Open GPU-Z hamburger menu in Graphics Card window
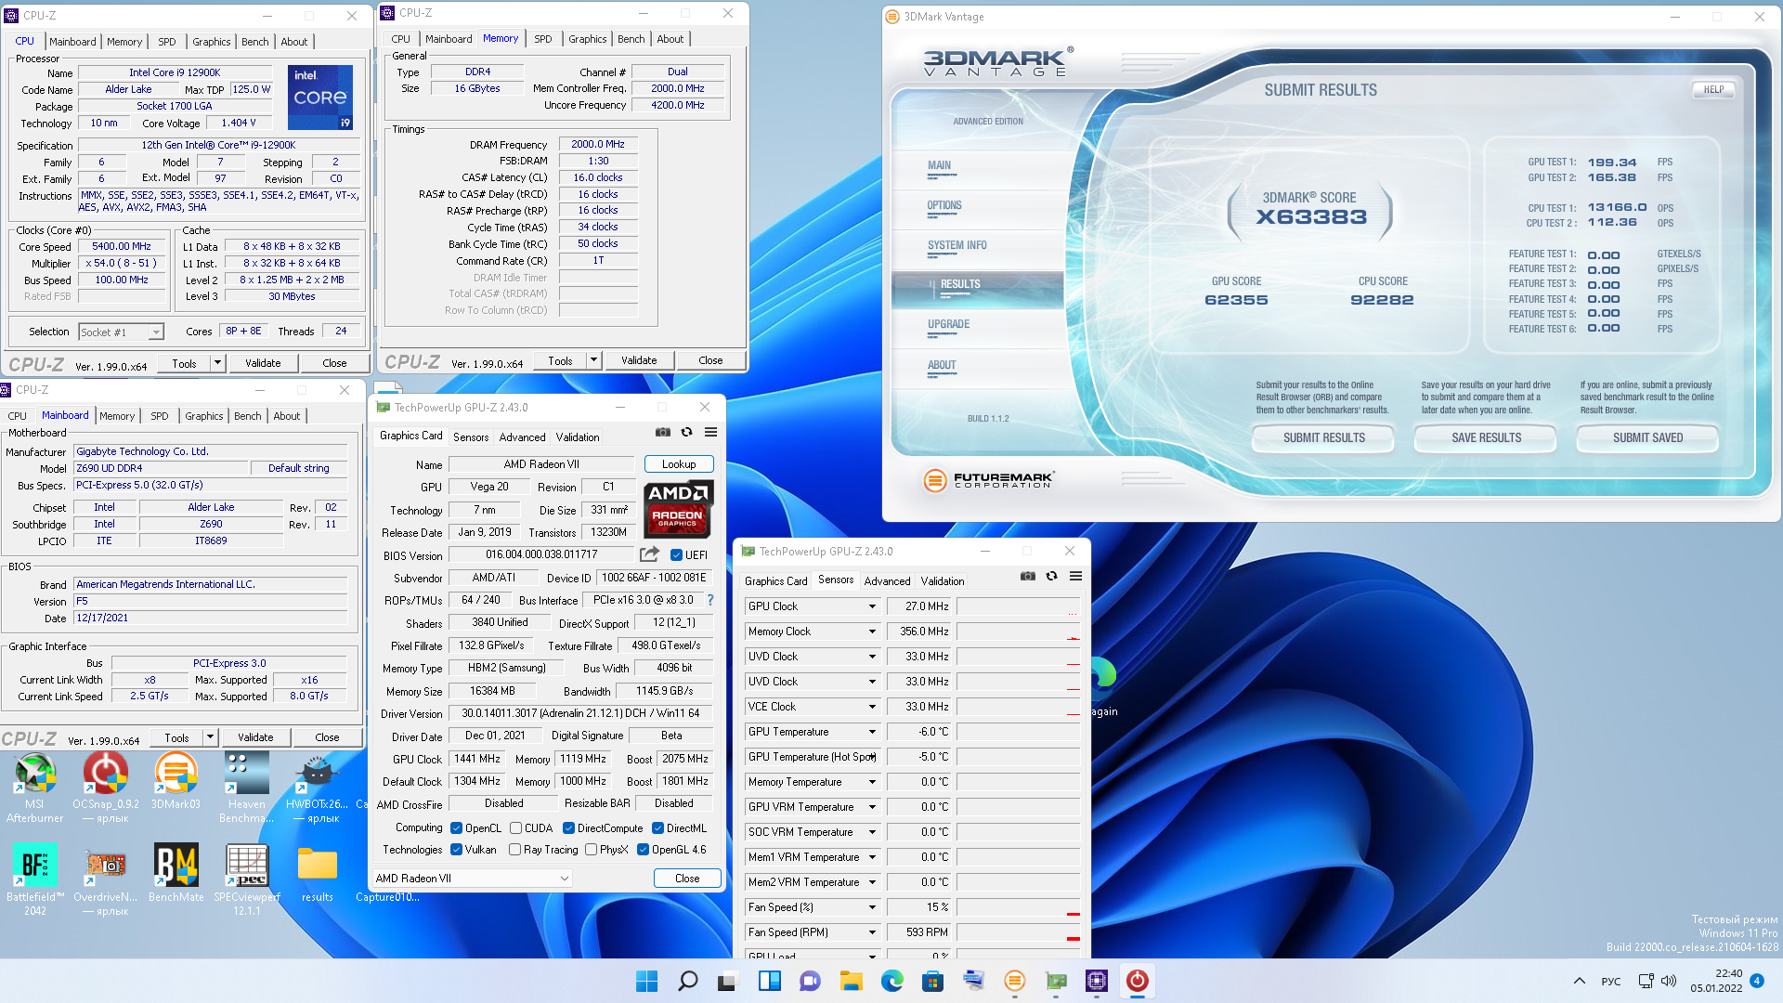Image resolution: width=1783 pixels, height=1003 pixels. [x=711, y=432]
